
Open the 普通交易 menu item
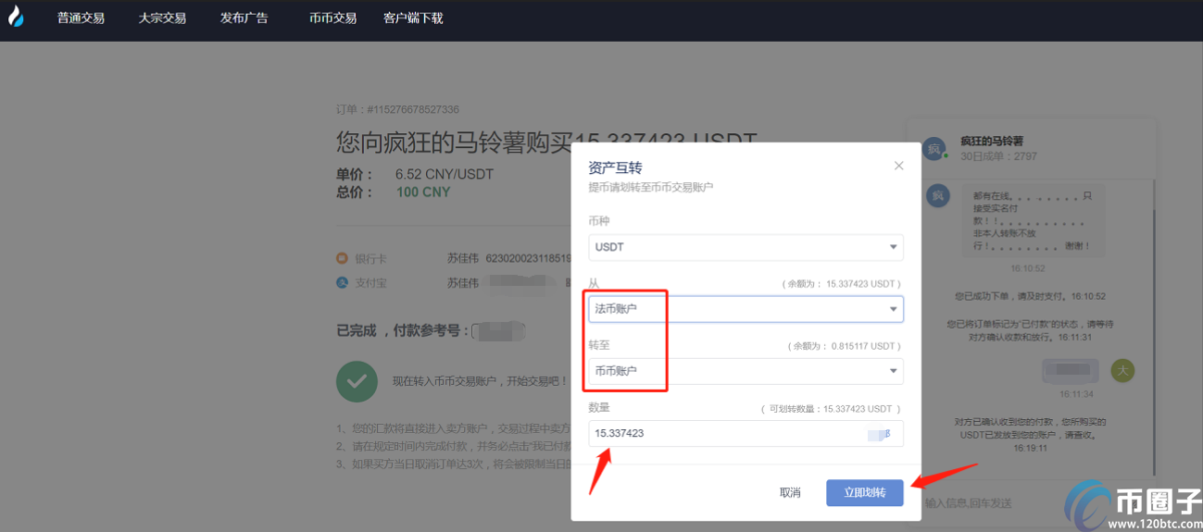click(81, 19)
